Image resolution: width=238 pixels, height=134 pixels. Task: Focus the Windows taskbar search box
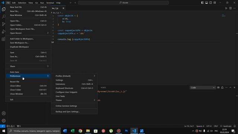(x=34, y=131)
